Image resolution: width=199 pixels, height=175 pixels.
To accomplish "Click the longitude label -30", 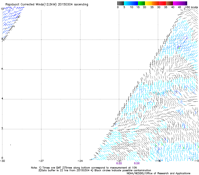I will coord(2,161).
